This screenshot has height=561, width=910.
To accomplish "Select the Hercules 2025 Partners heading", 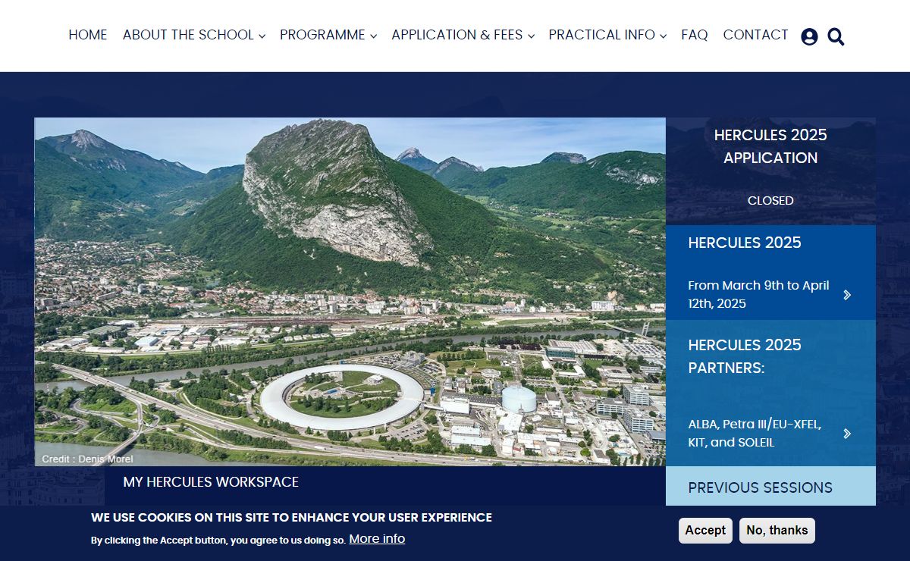I will click(745, 356).
